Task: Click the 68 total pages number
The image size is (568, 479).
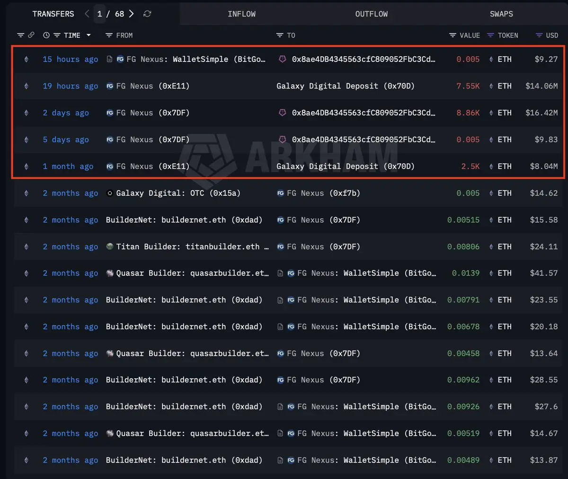Action: pyautogui.click(x=119, y=14)
